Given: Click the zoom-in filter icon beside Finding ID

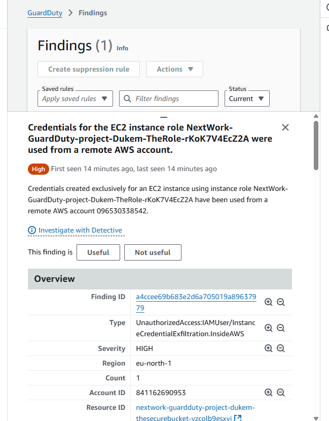Looking at the screenshot, I should pos(268,302).
